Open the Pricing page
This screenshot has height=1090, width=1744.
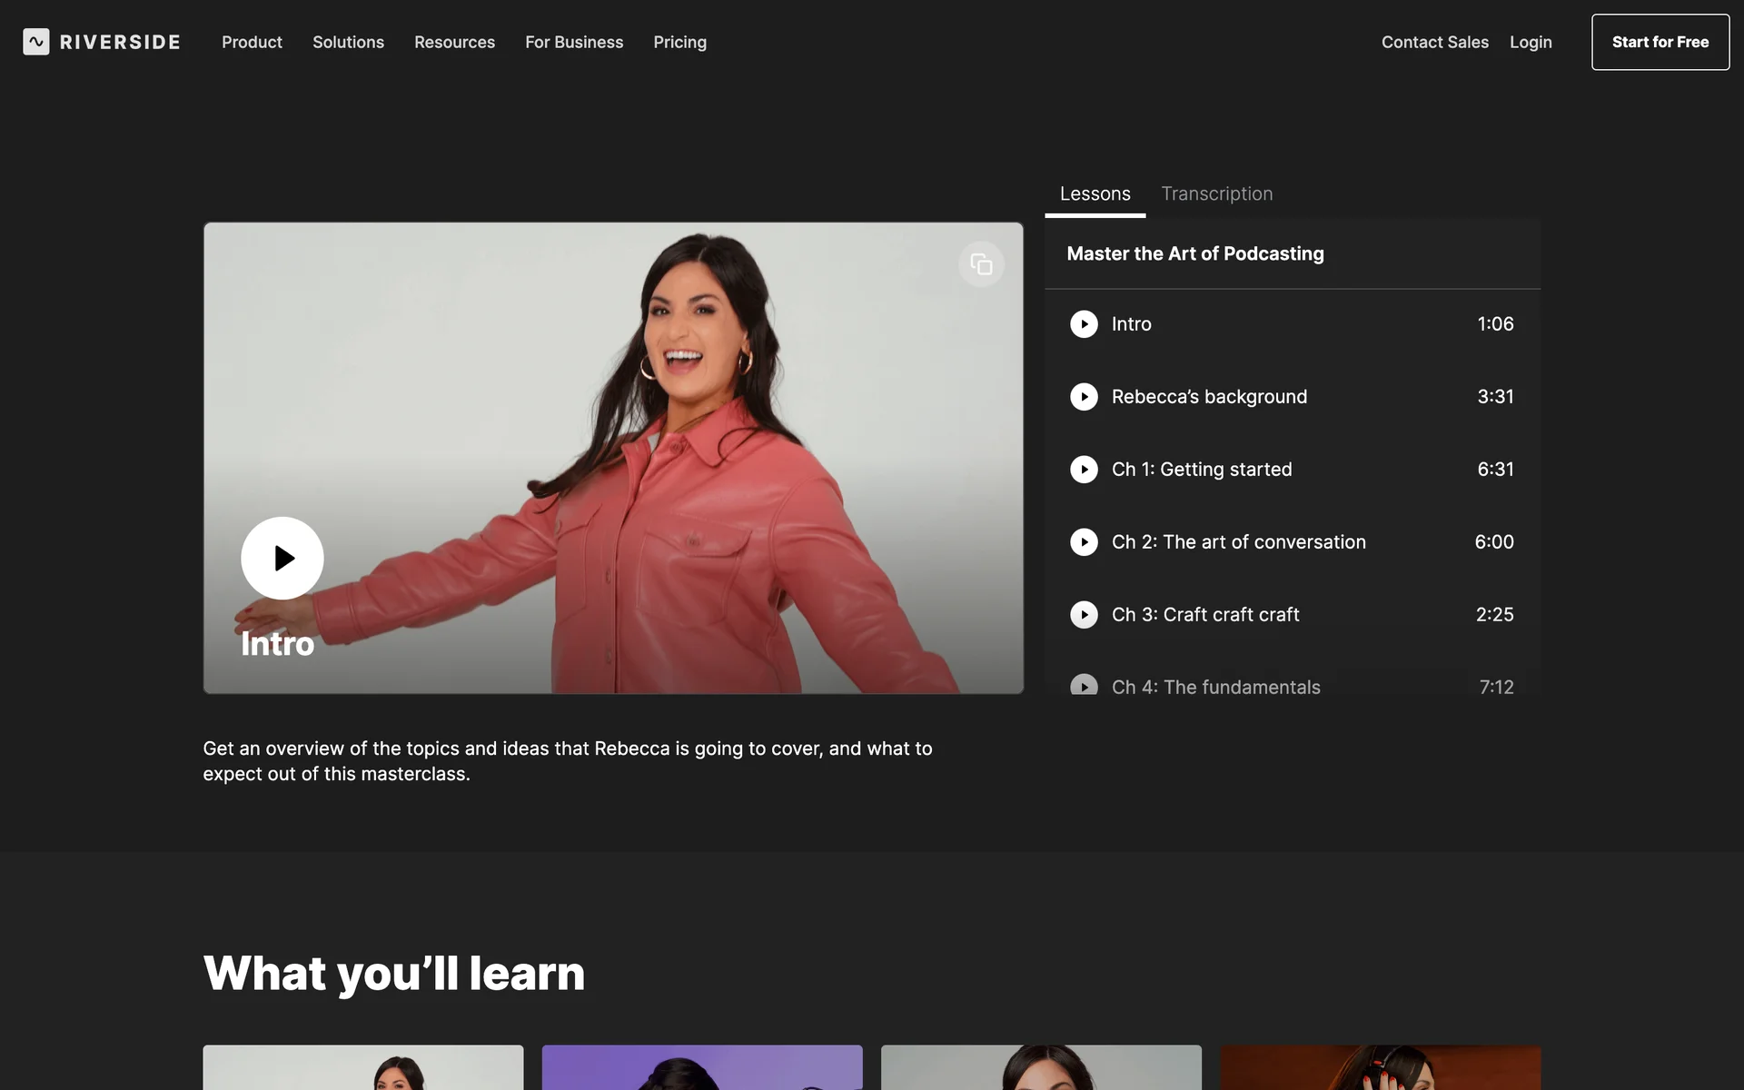pos(679,42)
